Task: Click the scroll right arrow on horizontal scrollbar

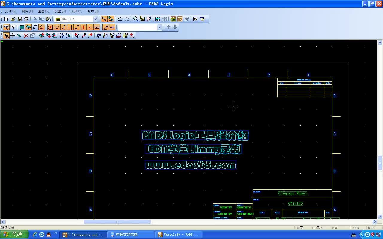Action: tap(375, 222)
